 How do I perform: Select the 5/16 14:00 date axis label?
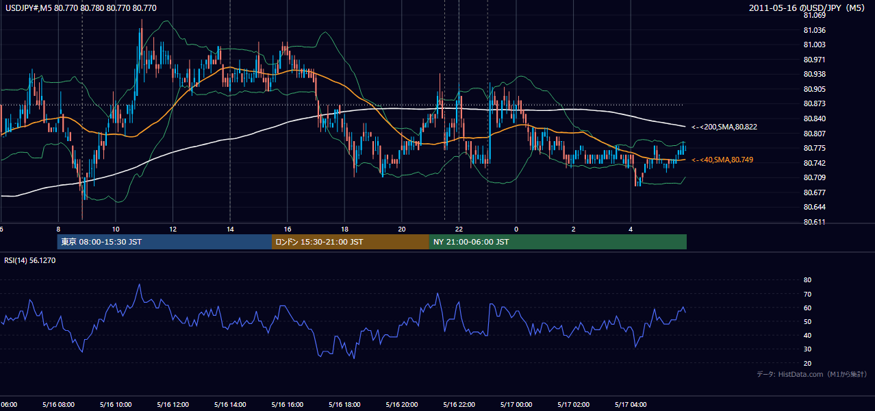[229, 405]
